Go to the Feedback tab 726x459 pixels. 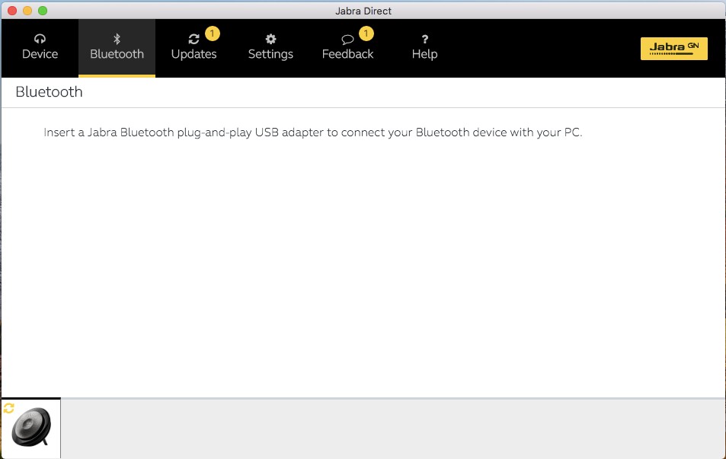(x=347, y=48)
